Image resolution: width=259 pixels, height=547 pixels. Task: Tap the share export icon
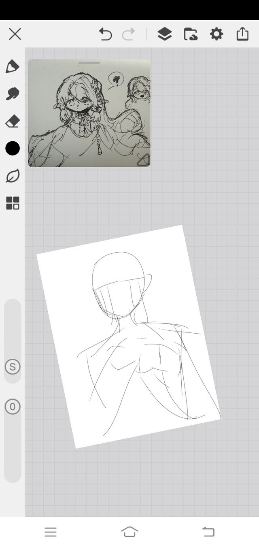[x=242, y=34]
